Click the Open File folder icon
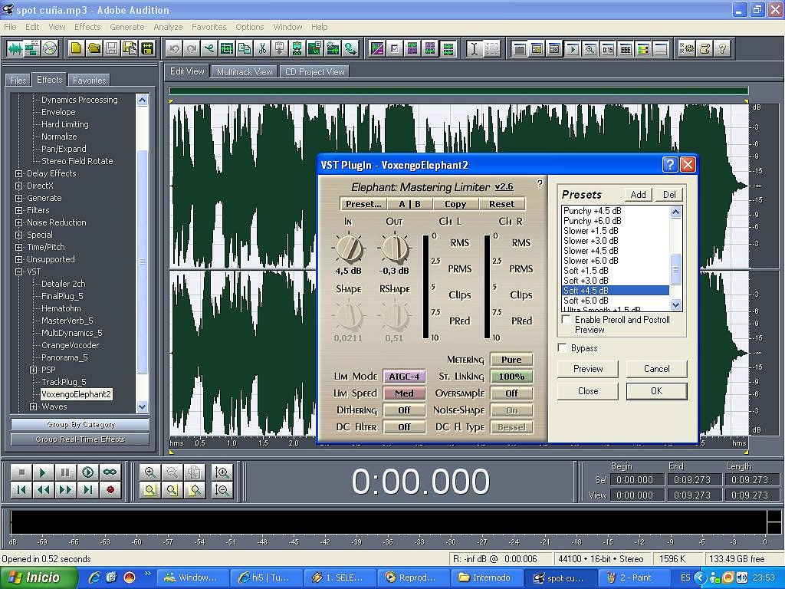785x589 pixels. [94, 48]
